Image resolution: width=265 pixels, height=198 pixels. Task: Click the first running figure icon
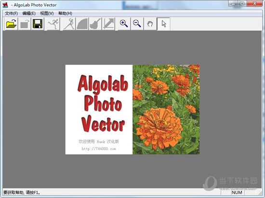(x=53, y=24)
